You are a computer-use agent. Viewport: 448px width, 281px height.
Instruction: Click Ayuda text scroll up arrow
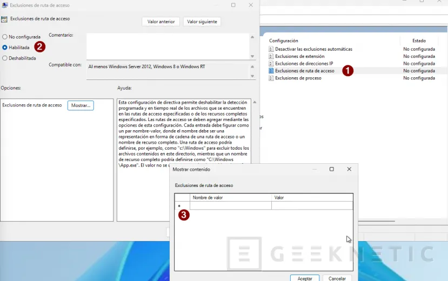[255, 102]
